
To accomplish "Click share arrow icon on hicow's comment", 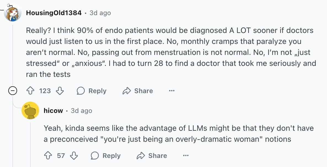I will coord(141,155).
